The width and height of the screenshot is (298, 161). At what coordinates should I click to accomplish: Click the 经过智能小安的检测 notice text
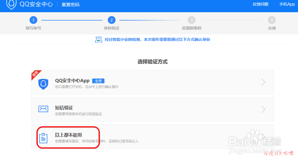point(157,40)
